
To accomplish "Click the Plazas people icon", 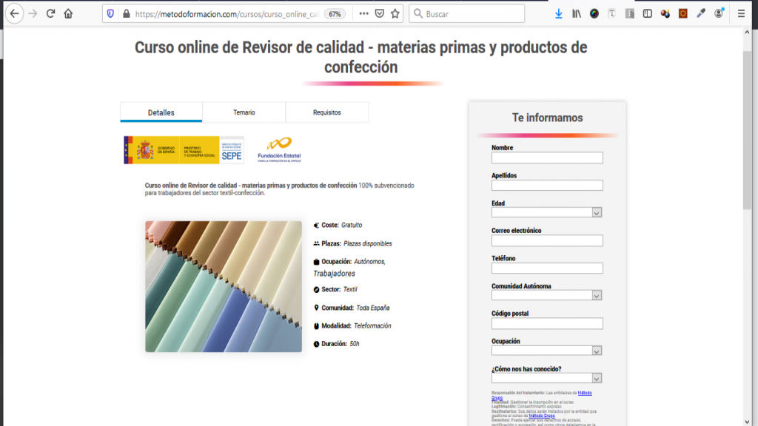I will (x=316, y=243).
